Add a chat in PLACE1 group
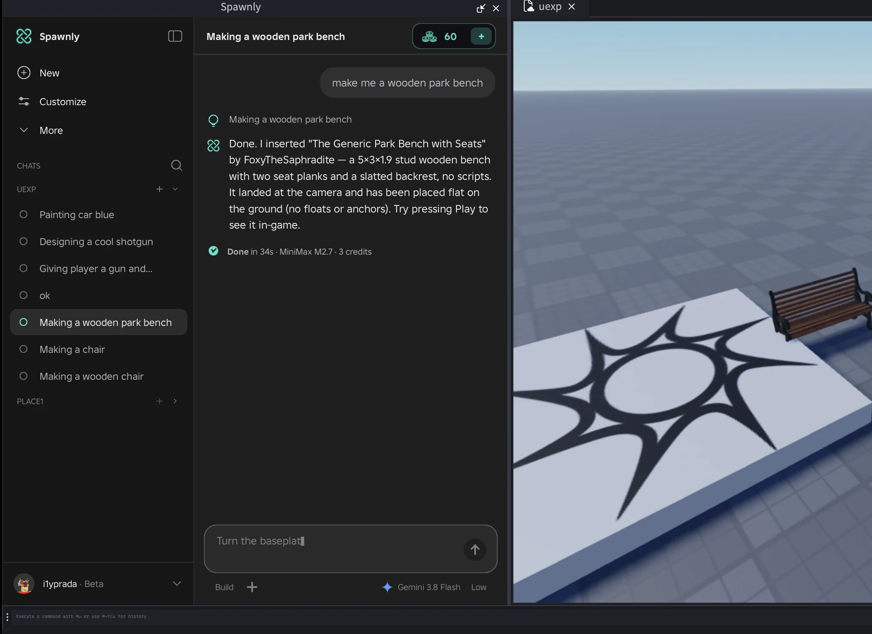This screenshot has height=634, width=872. tap(160, 401)
